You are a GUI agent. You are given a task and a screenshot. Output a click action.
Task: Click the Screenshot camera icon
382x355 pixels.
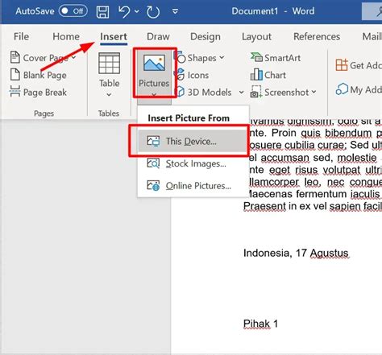(256, 92)
